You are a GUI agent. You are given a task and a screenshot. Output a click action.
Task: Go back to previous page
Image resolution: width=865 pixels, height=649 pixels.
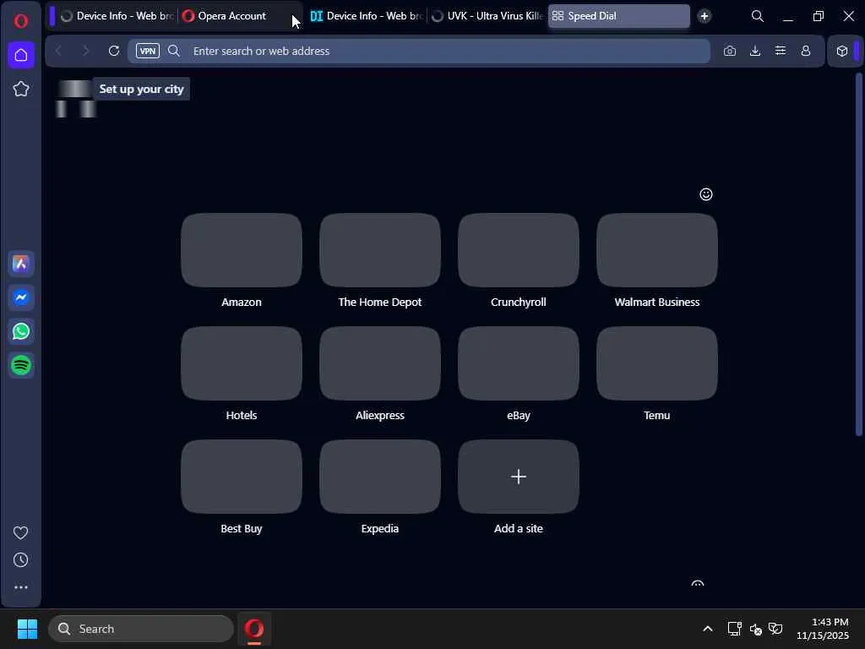(58, 51)
